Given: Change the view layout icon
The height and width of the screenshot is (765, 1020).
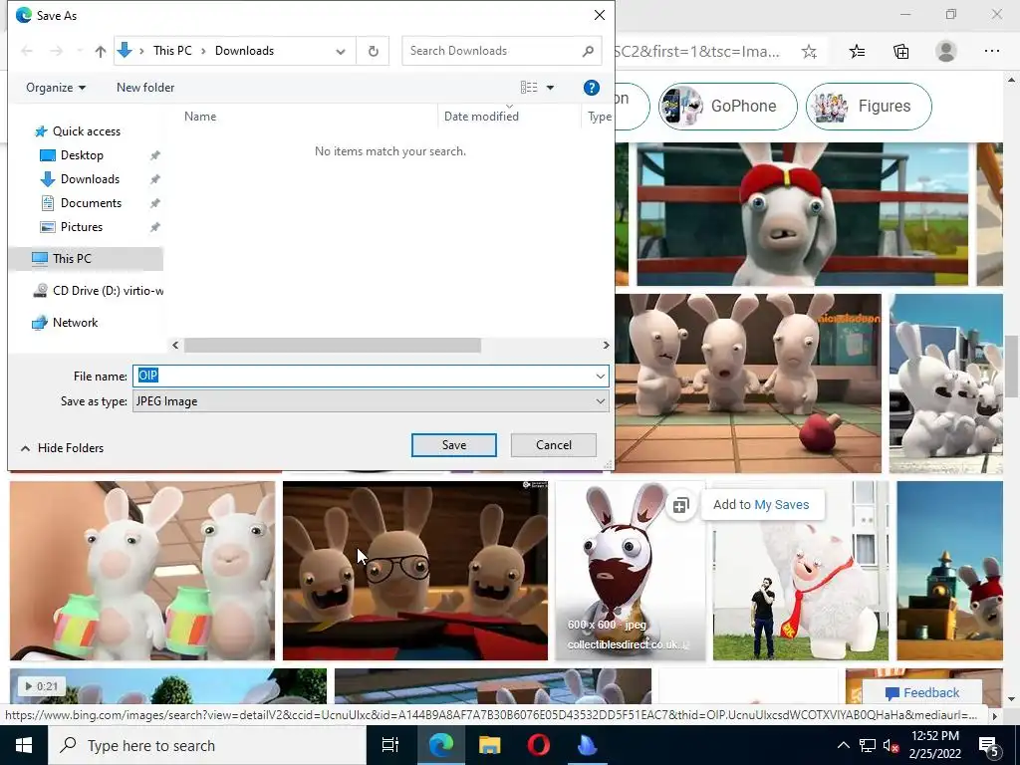Looking at the screenshot, I should coord(529,88).
